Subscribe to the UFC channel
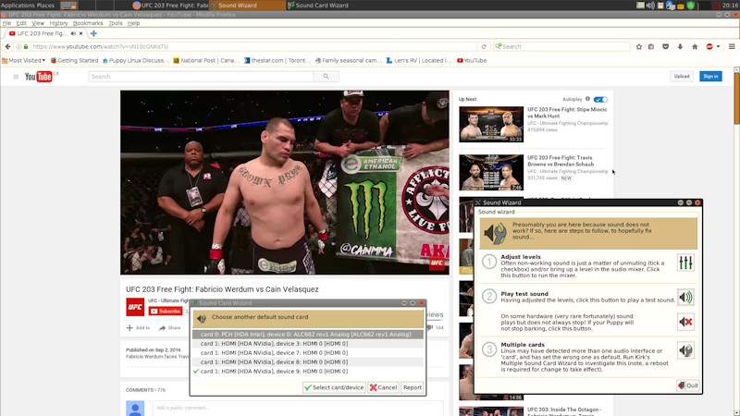 (166, 312)
